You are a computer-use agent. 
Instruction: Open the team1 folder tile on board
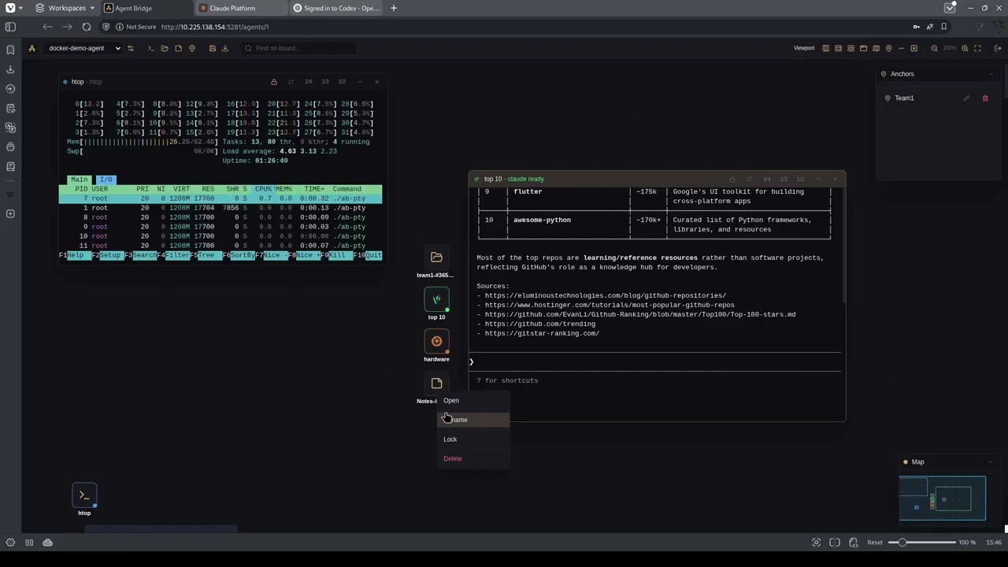[x=436, y=258]
